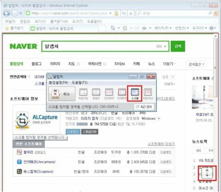
Task: Click the Home icon in IE command bar
Action: point(113,28)
